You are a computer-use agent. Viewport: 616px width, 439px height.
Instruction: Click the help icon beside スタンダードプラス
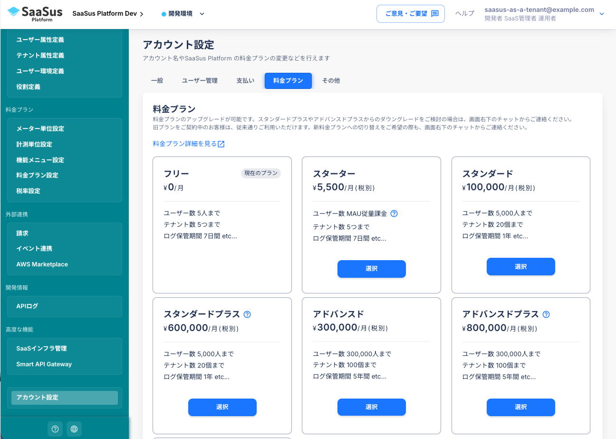click(247, 314)
